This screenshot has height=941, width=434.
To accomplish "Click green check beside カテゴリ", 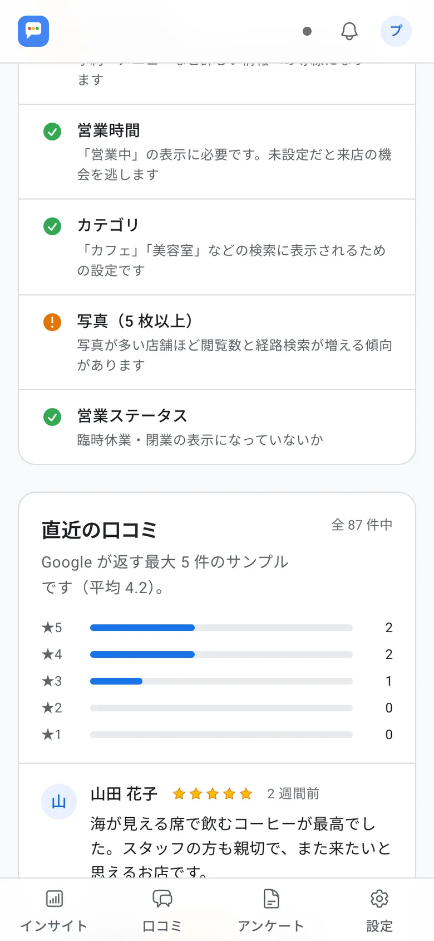I will click(52, 226).
